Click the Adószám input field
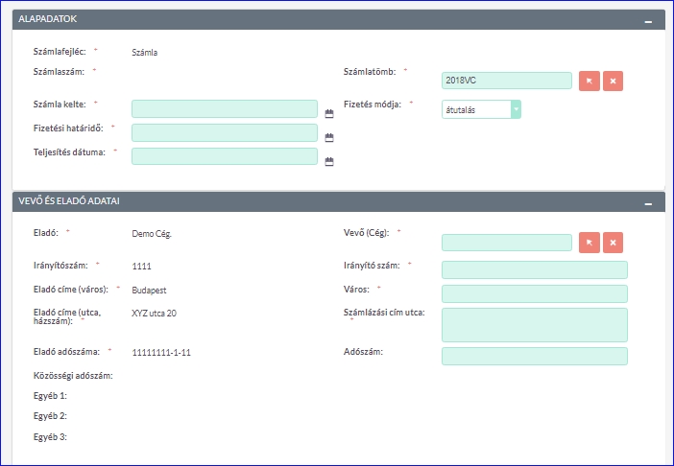Screen dimensions: 674x466 pyautogui.click(x=534, y=357)
